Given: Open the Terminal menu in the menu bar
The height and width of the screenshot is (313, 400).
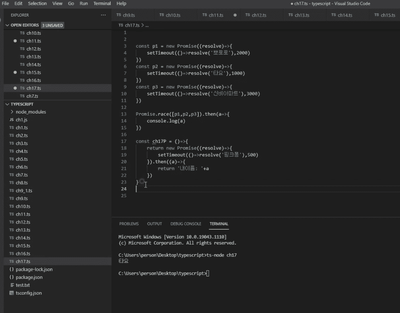Looking at the screenshot, I should click(102, 4).
